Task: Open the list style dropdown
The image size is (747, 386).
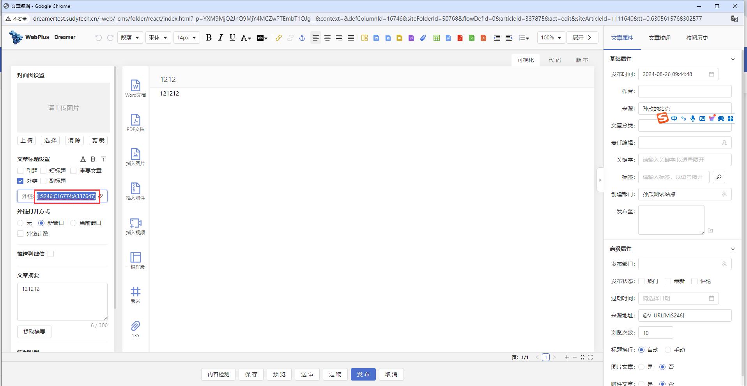Action: coord(524,38)
